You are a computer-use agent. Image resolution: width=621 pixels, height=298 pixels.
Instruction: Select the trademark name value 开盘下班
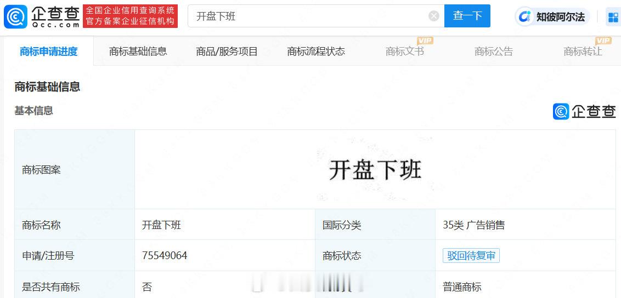click(161, 225)
